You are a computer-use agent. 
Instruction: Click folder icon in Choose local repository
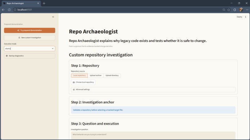(x=74, y=82)
